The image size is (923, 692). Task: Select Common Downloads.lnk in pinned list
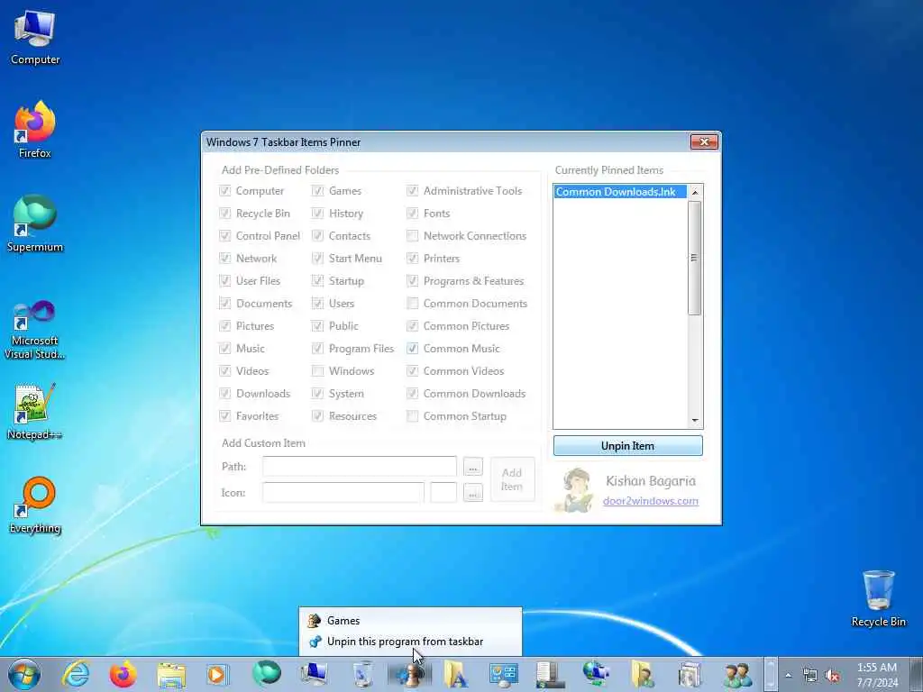point(620,192)
